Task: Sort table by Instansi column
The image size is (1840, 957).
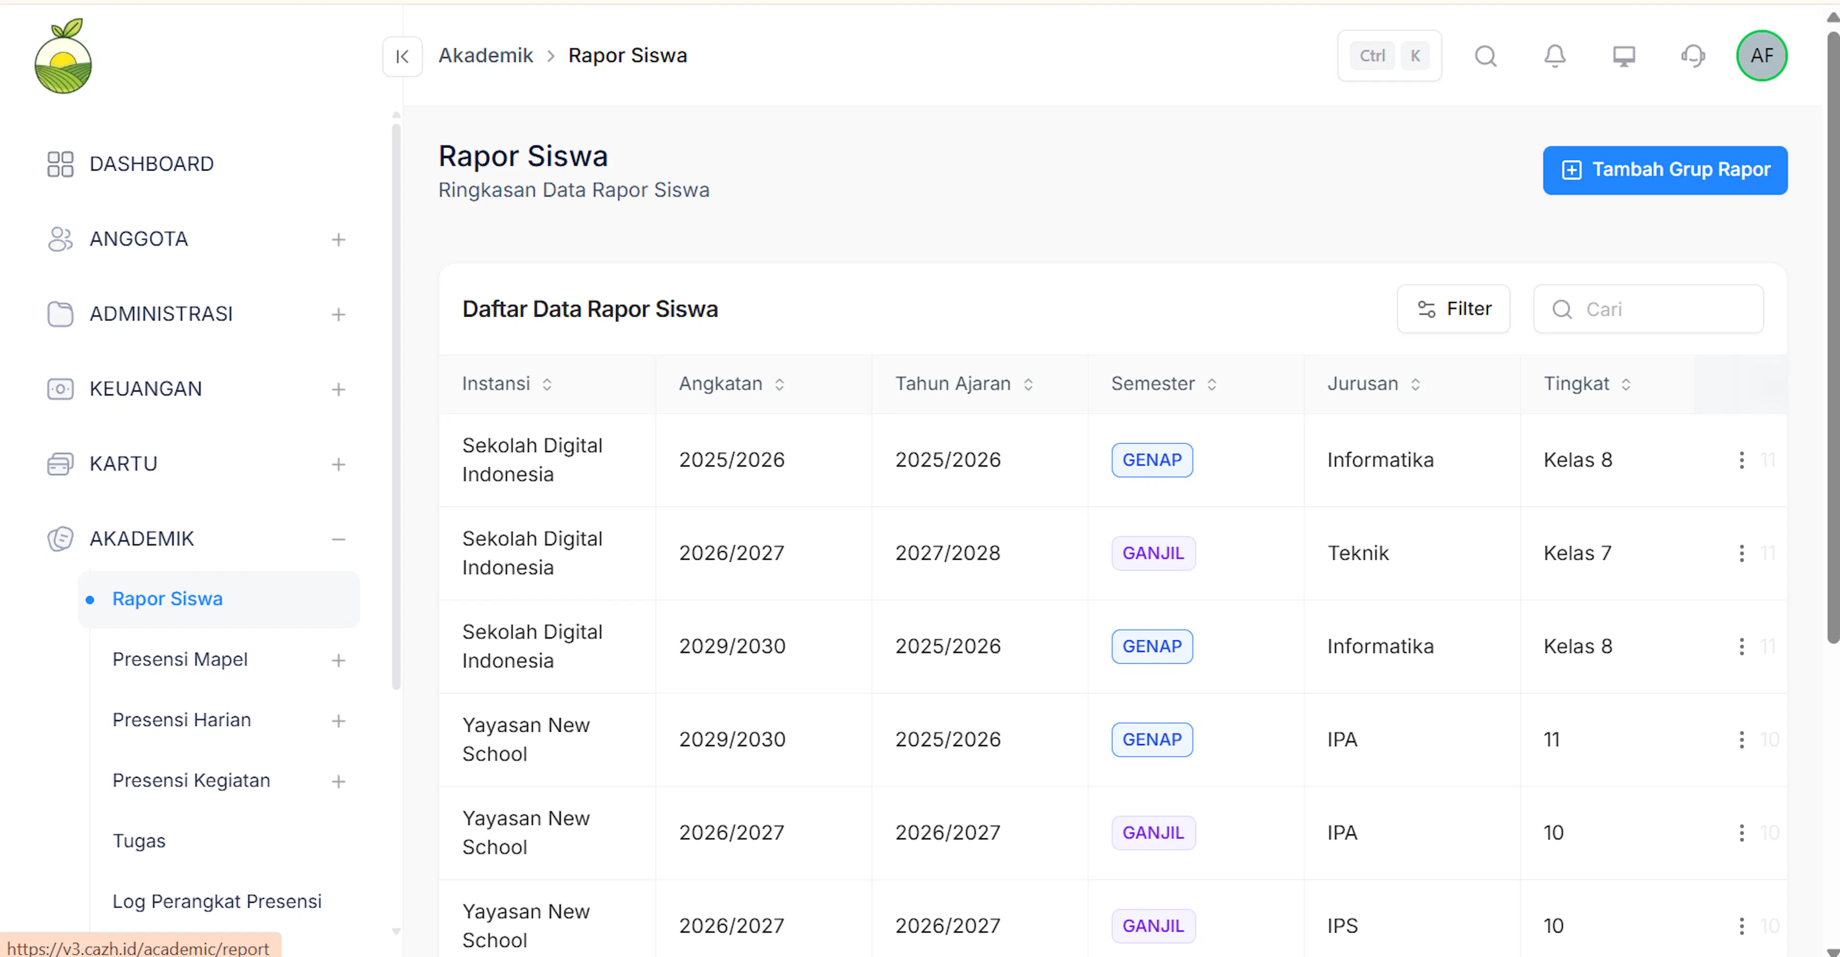Action: pos(547,384)
